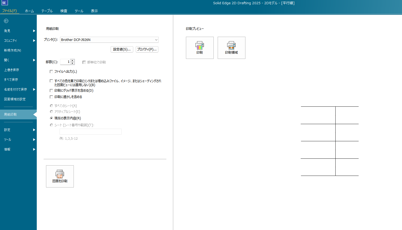This screenshot has height=230, width=402.
Task: Click the プロパティ(P)... button
Action: [147, 49]
